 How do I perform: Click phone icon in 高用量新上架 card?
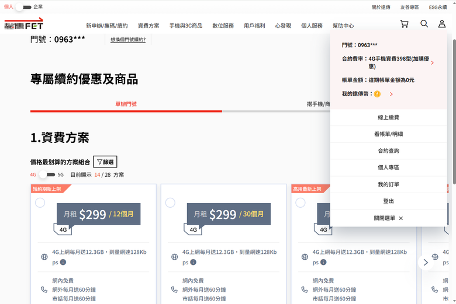coord(305,289)
